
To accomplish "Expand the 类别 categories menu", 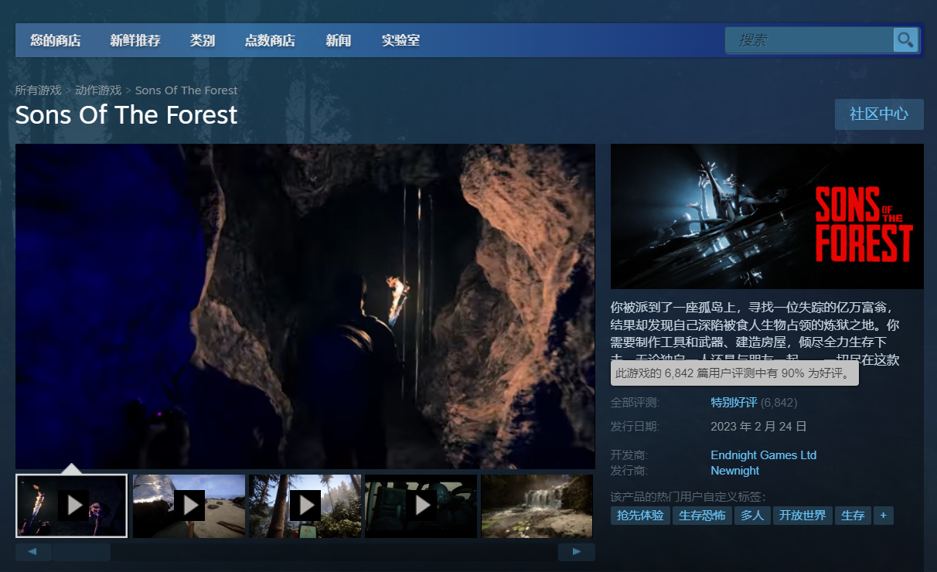I will (203, 40).
